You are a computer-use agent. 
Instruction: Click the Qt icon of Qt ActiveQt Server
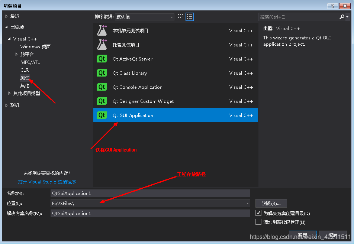(x=102, y=59)
